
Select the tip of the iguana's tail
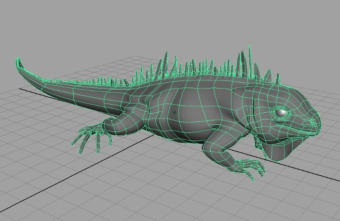[18, 62]
